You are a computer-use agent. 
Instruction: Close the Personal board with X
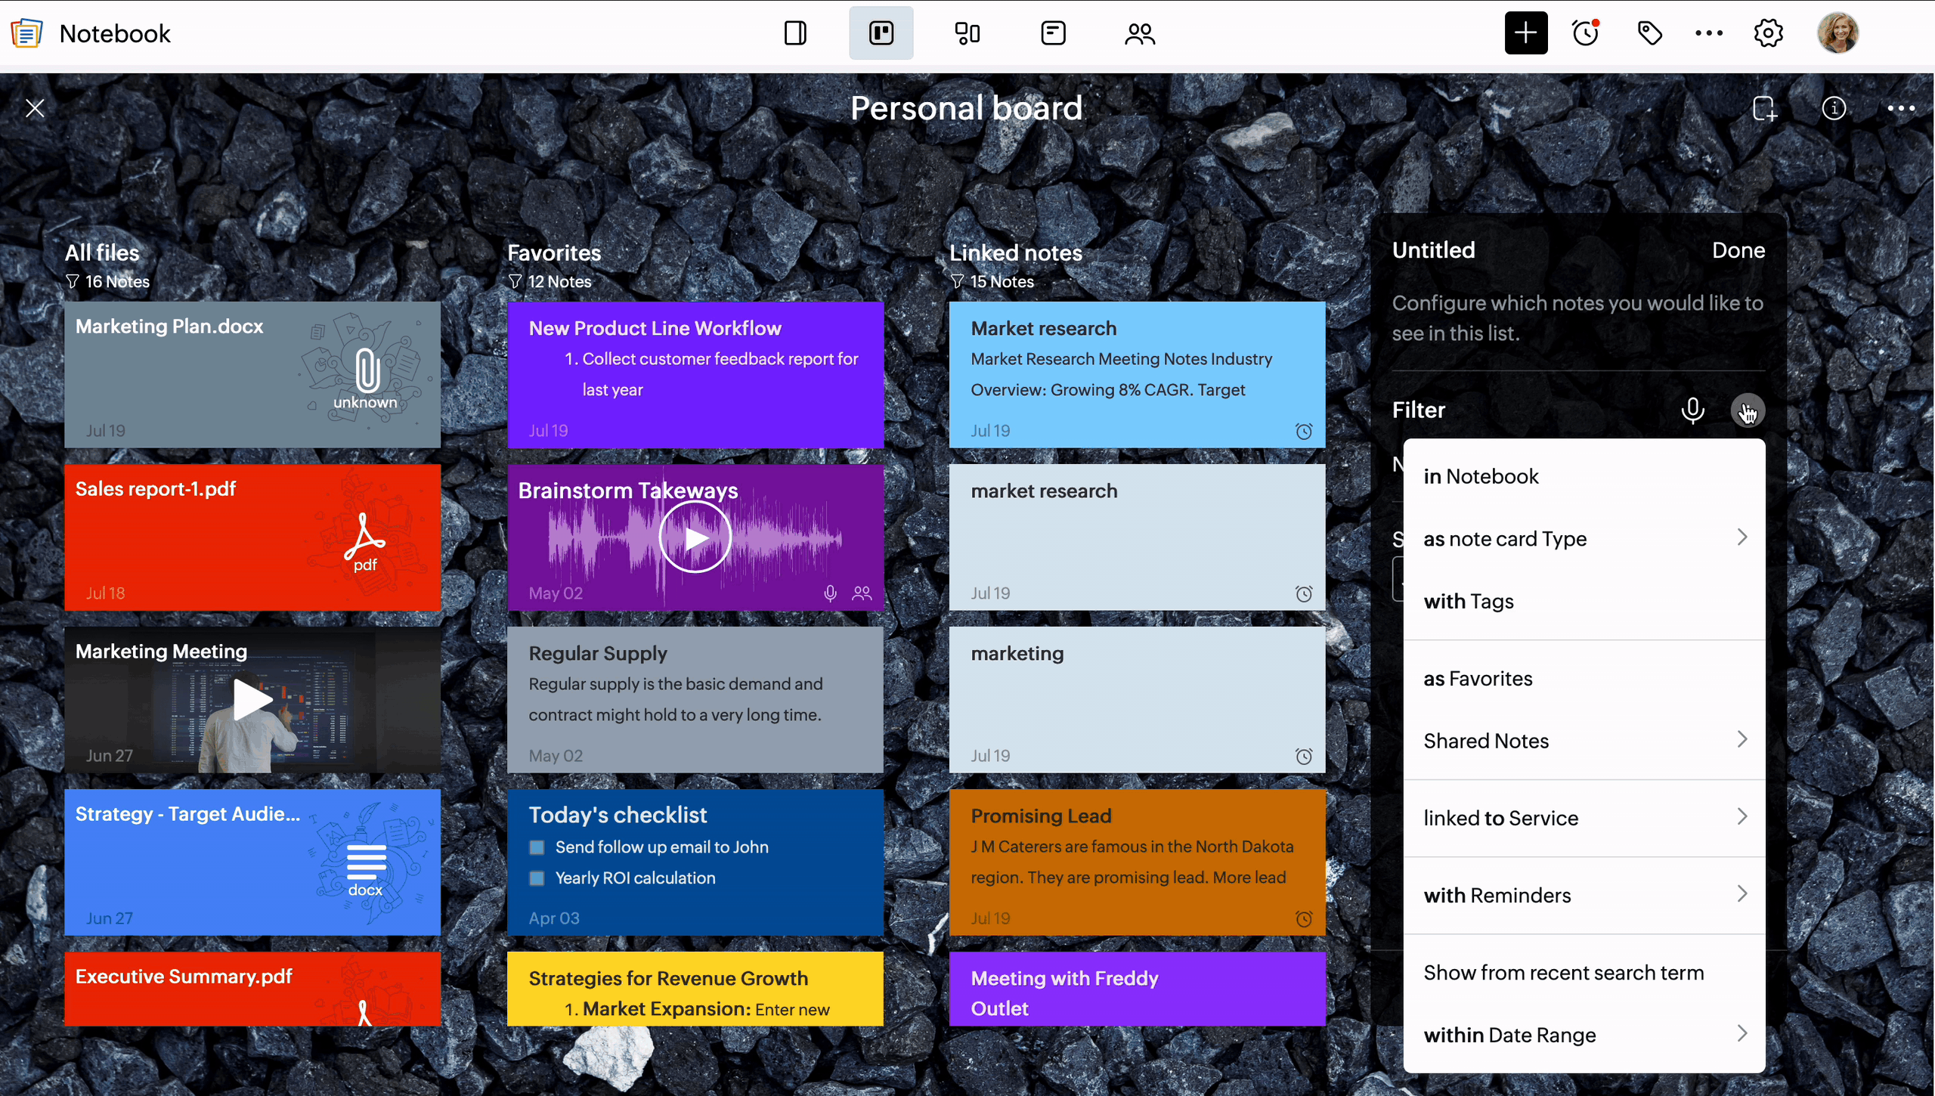[35, 108]
